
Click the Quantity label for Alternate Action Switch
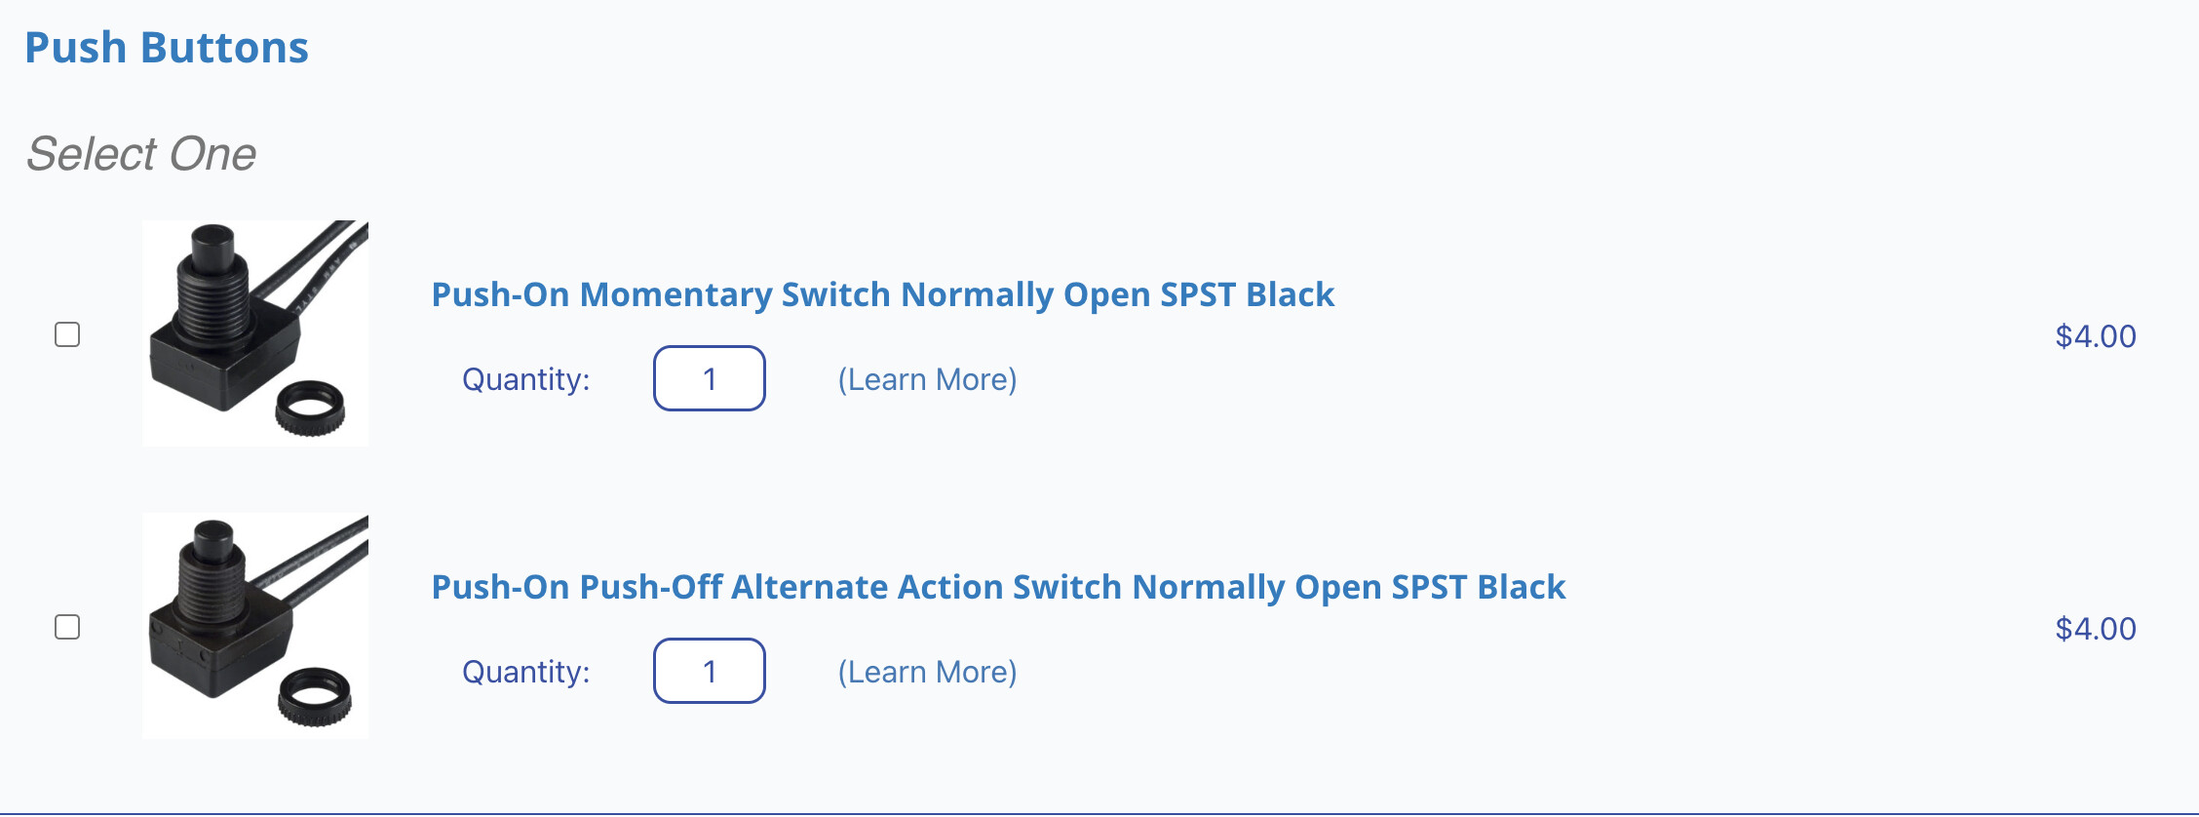pos(525,672)
